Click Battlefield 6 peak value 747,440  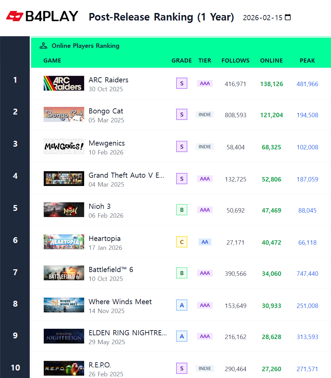click(307, 273)
